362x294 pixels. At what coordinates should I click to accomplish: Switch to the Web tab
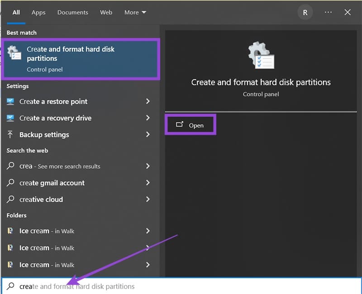tap(106, 13)
